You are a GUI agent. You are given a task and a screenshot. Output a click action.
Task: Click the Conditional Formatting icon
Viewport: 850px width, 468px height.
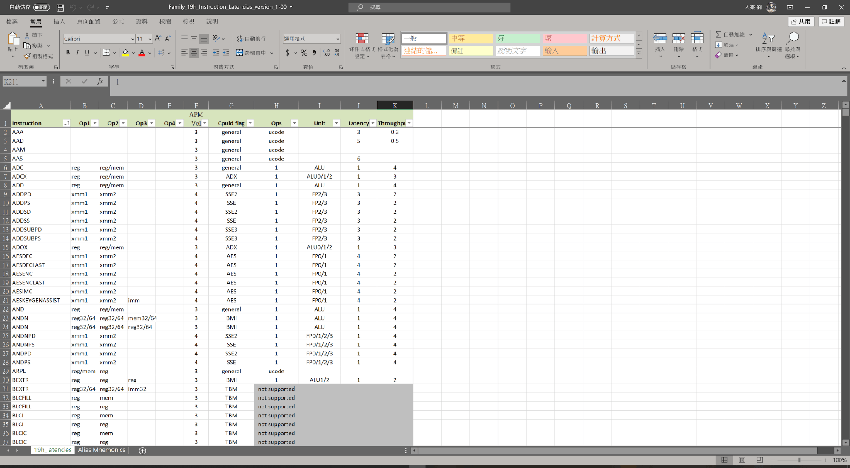362,39
